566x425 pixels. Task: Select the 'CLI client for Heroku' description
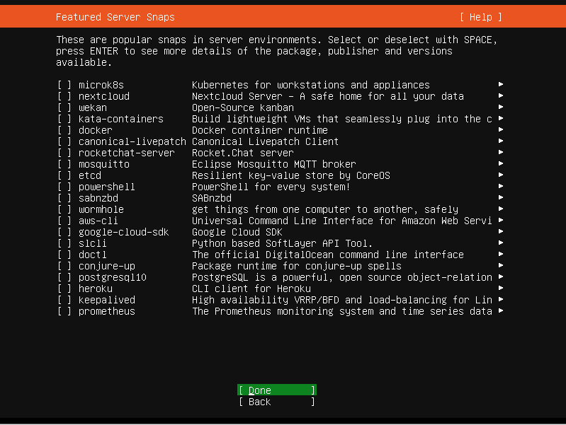(x=251, y=289)
